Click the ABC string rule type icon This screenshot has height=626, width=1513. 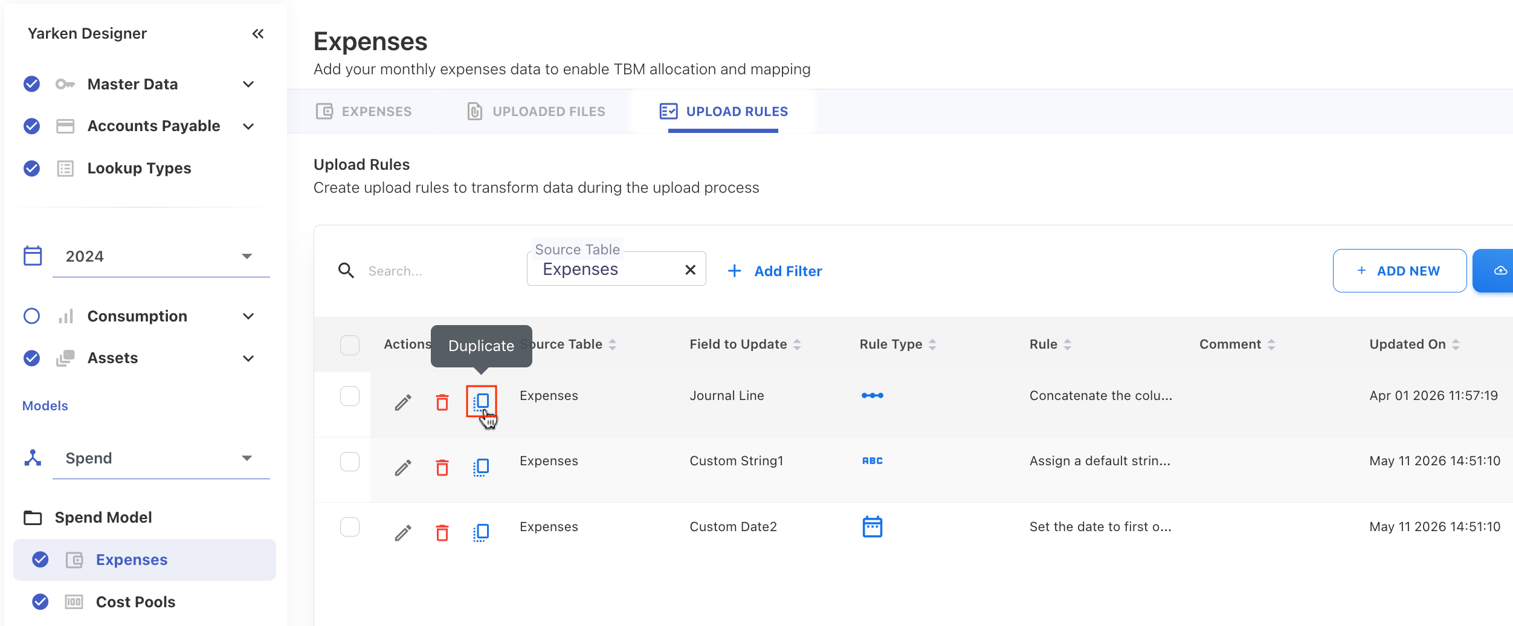coord(873,460)
